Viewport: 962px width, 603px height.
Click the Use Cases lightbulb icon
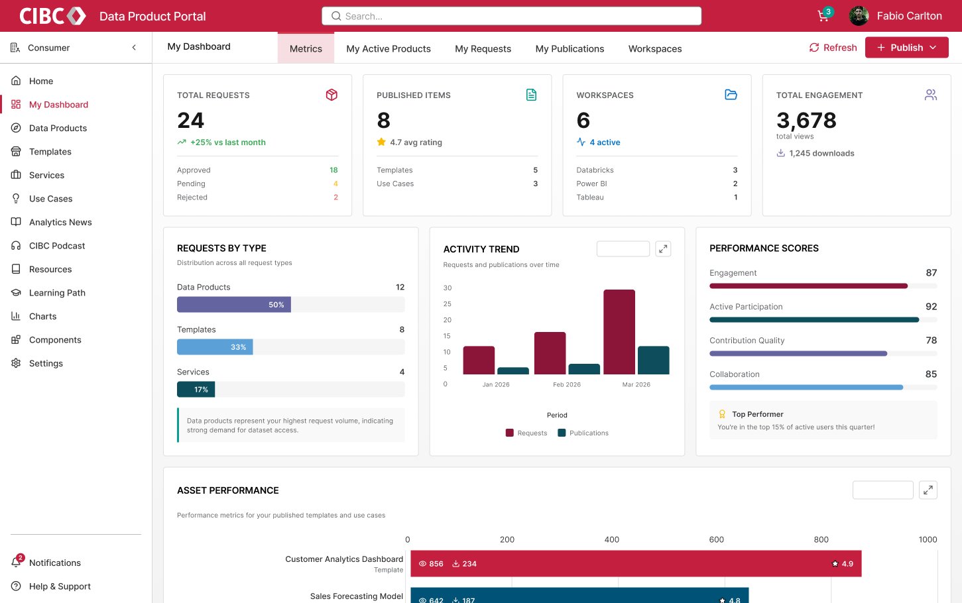[16, 199]
